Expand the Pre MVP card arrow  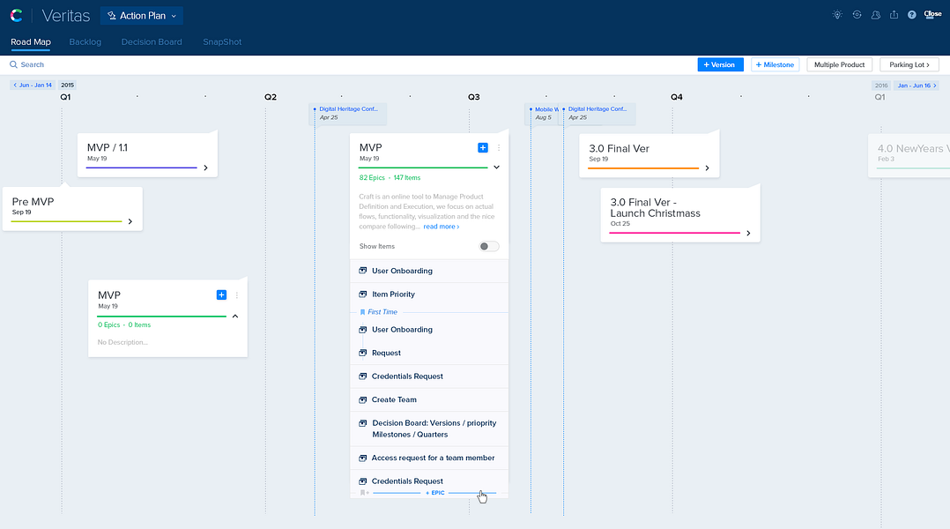130,222
